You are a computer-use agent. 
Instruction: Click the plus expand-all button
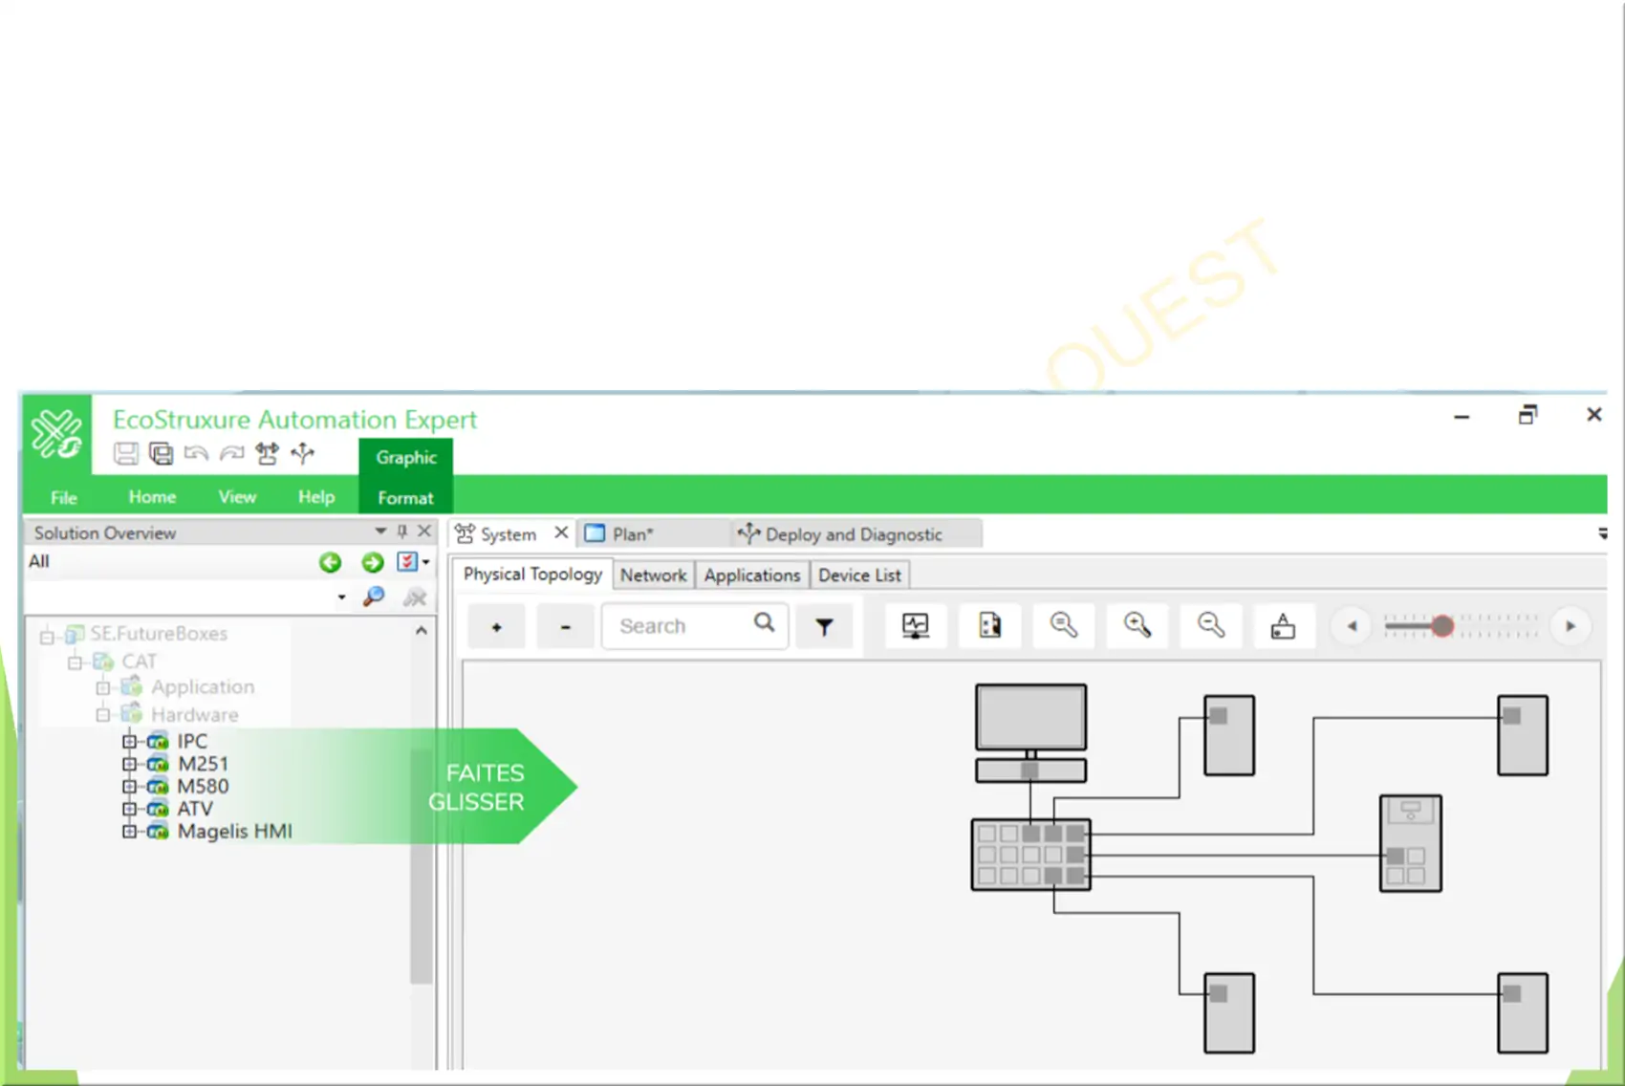[x=496, y=627]
